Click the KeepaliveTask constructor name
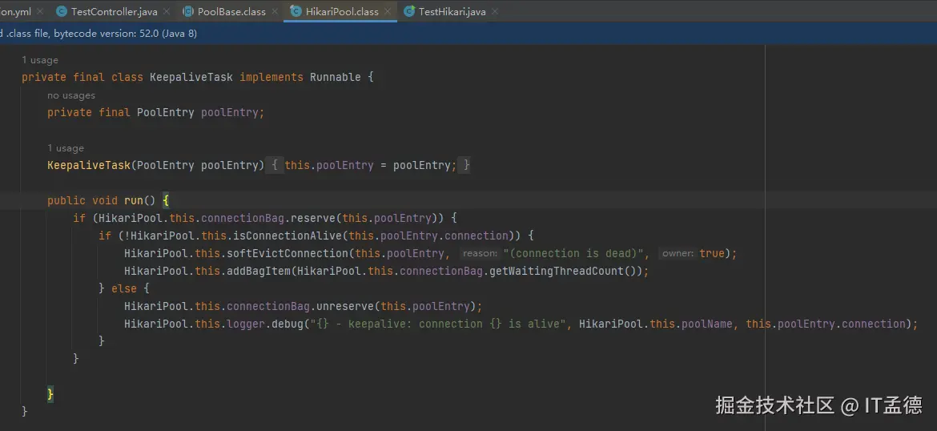This screenshot has height=431, width=937. 89,166
